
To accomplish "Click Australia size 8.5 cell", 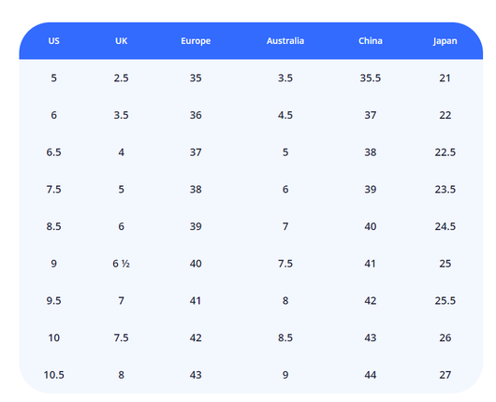I will point(285,337).
